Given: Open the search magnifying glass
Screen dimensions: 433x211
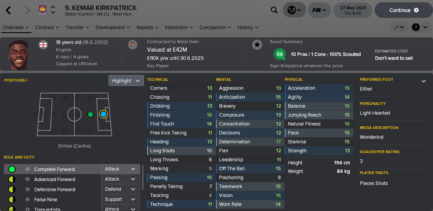Looking at the screenshot, I should 274,10.
